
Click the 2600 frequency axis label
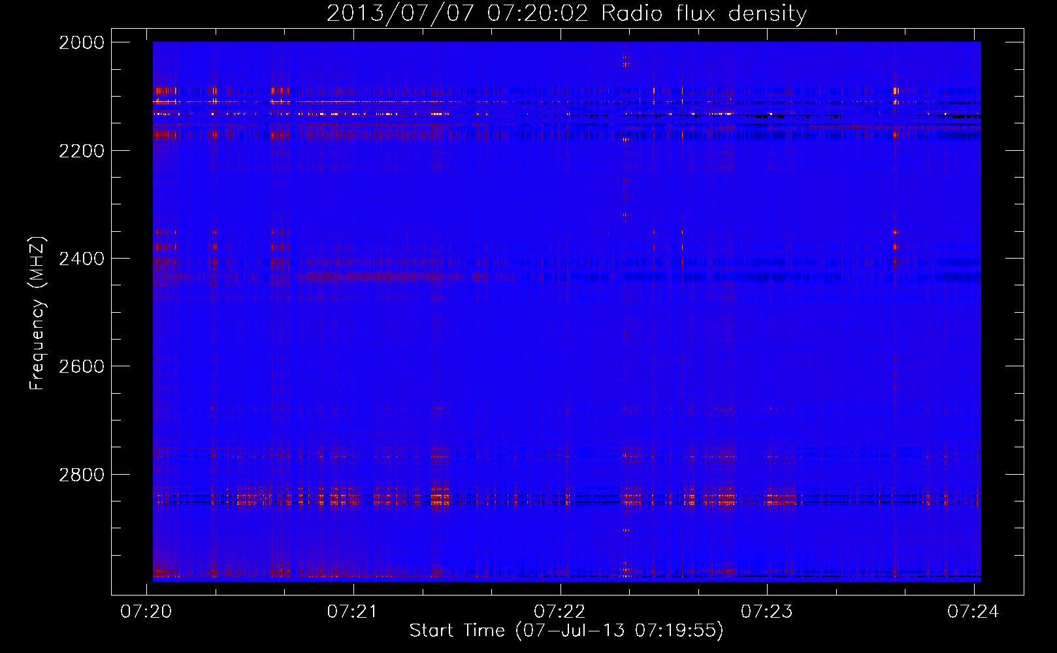[82, 367]
